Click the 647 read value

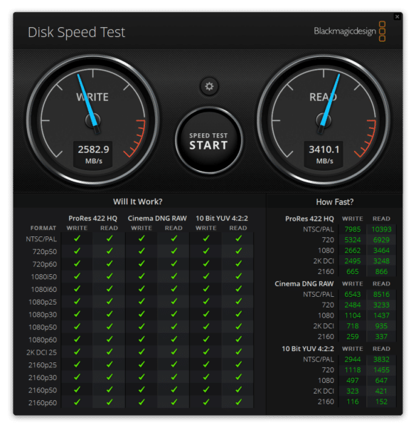pos(381,381)
